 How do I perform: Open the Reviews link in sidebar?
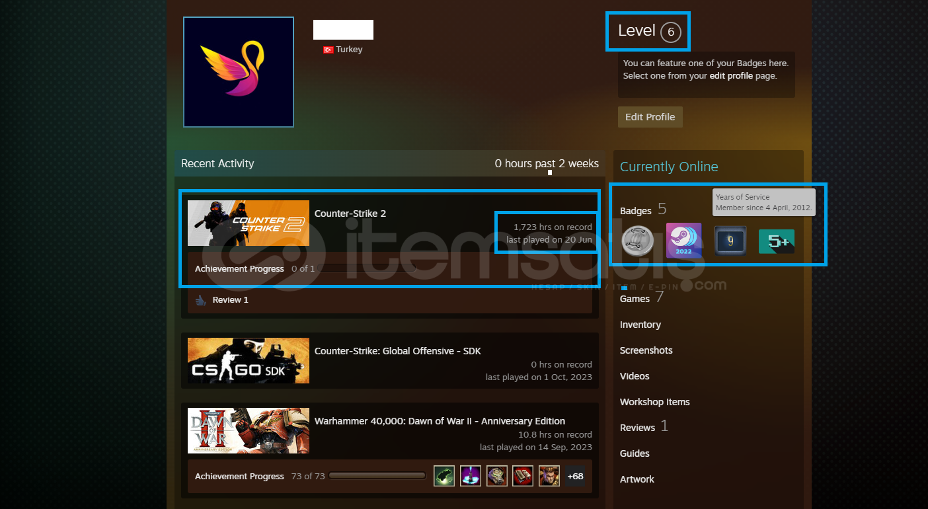pyautogui.click(x=638, y=428)
